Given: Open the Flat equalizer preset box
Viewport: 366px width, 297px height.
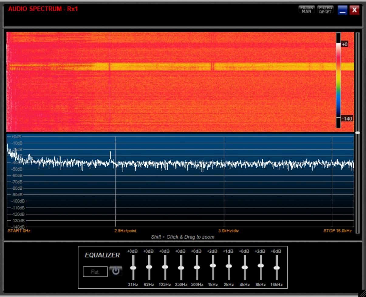Looking at the screenshot, I should 95,272.
